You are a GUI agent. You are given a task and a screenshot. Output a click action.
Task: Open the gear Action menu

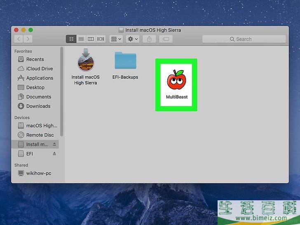tap(133, 39)
